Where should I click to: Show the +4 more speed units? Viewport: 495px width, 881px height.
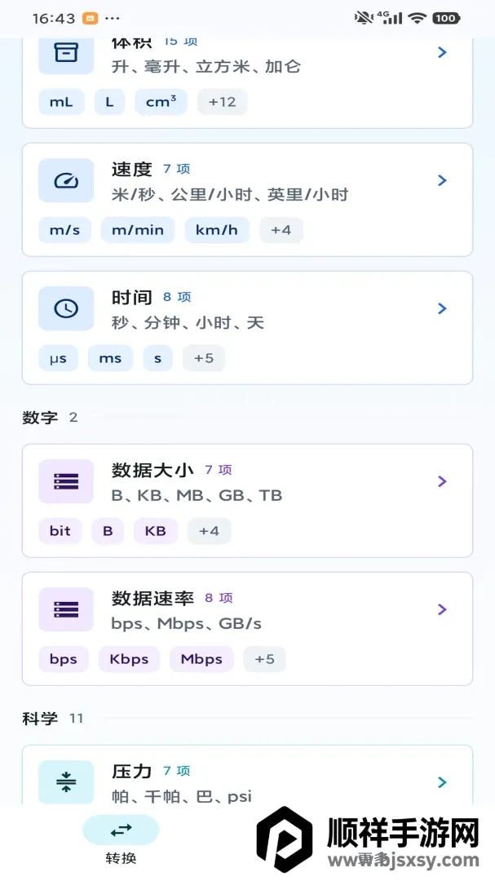281,230
